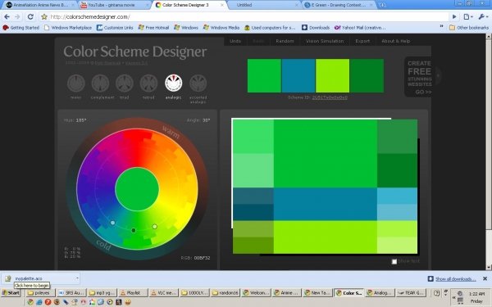Switch to the E Green Drawing Contest tab
492x307 pixels.
[338, 5]
